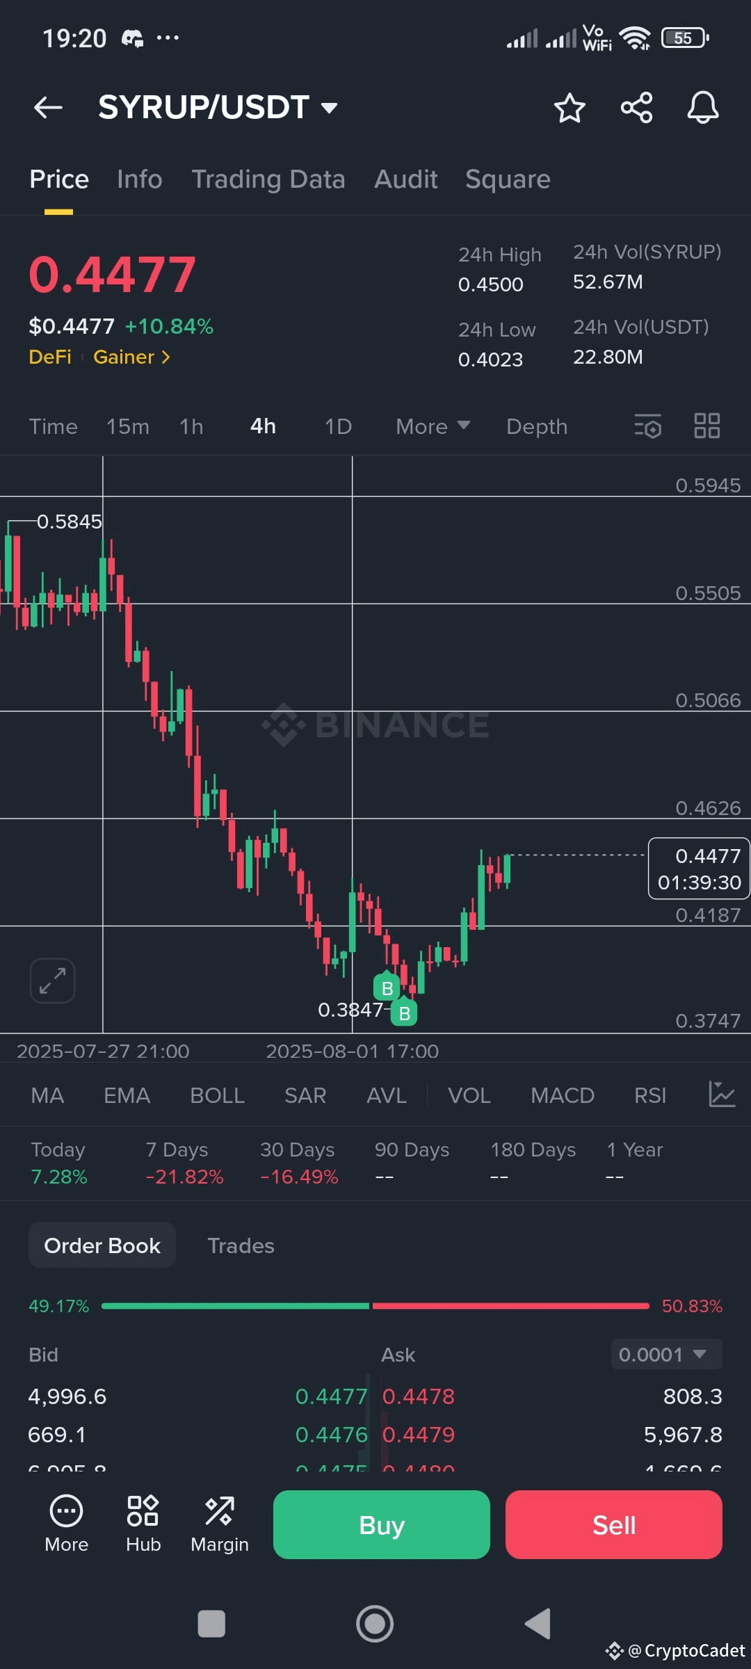This screenshot has width=751, height=1669.
Task: Tap ask quantity 5,967.8
Action: point(683,1435)
